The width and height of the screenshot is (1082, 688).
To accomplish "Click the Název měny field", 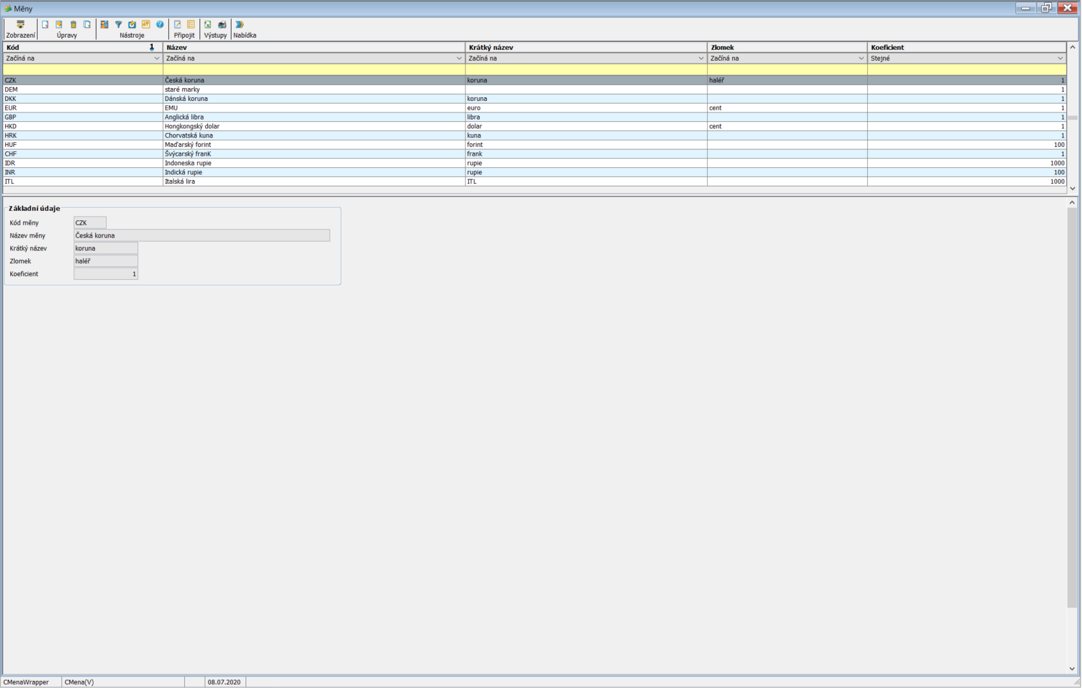I will click(201, 236).
